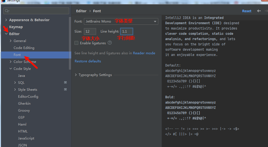Select GSP code style
Image resolution: width=268 pixels, height=147 pixels.
[21, 117]
